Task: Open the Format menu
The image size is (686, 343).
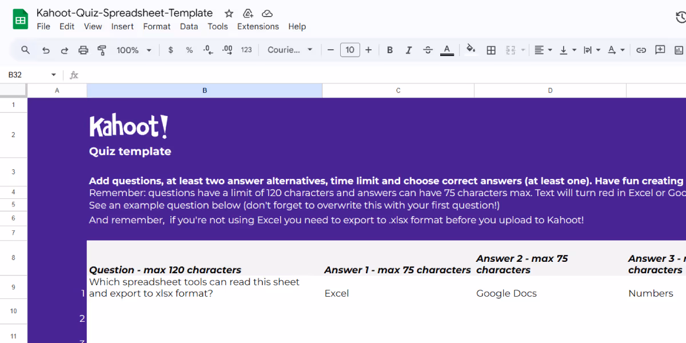Action: coord(157,26)
